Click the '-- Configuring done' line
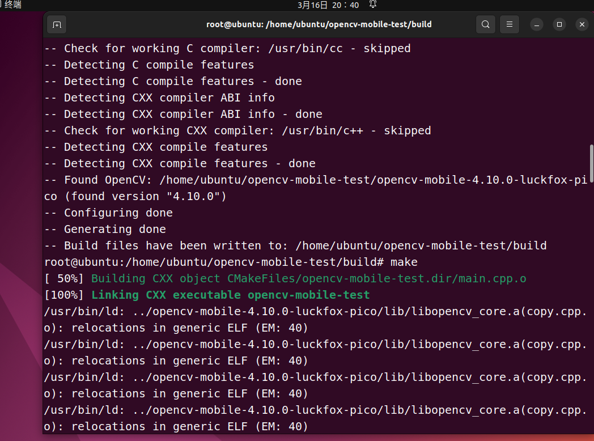This screenshot has width=594, height=441. (x=108, y=213)
